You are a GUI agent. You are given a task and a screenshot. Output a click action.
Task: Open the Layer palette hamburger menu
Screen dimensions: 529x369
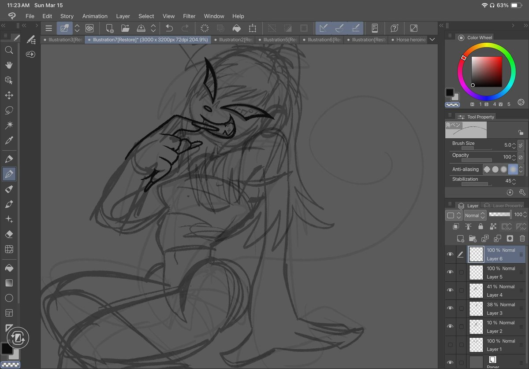[x=450, y=204]
